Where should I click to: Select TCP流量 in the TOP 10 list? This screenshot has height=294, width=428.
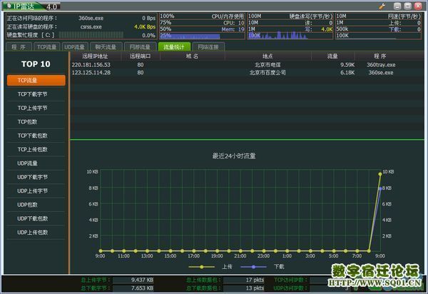coord(36,80)
